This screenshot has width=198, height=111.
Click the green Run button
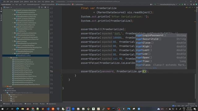pyautogui.click(x=180, y=4)
